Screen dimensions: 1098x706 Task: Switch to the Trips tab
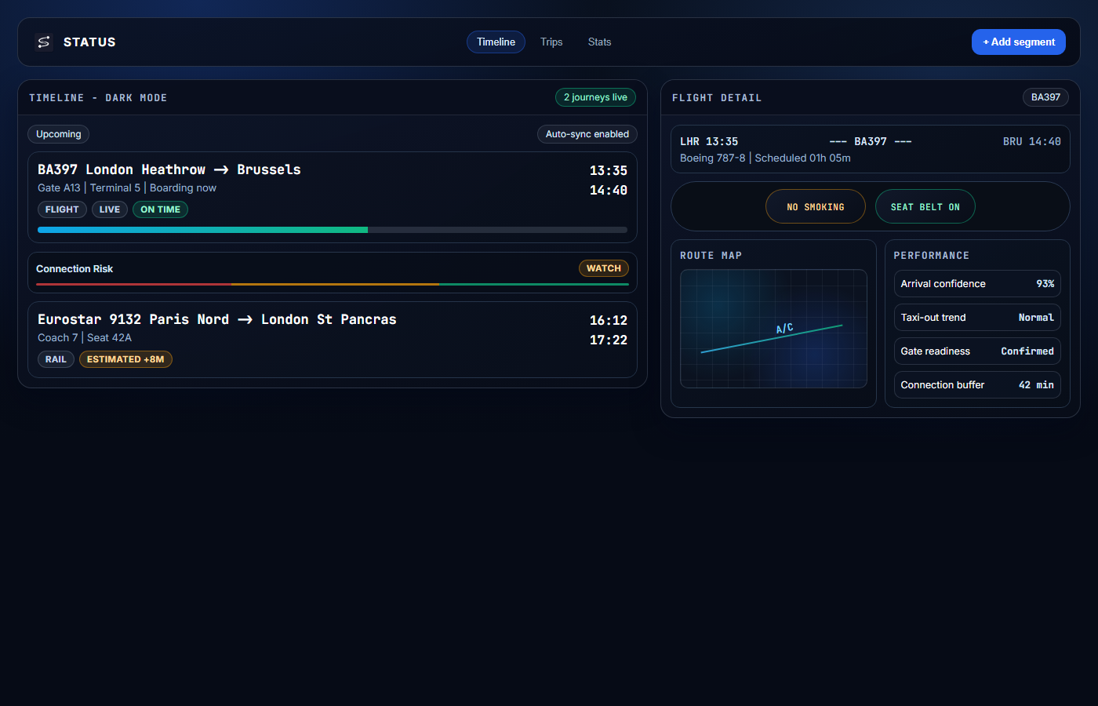(551, 42)
